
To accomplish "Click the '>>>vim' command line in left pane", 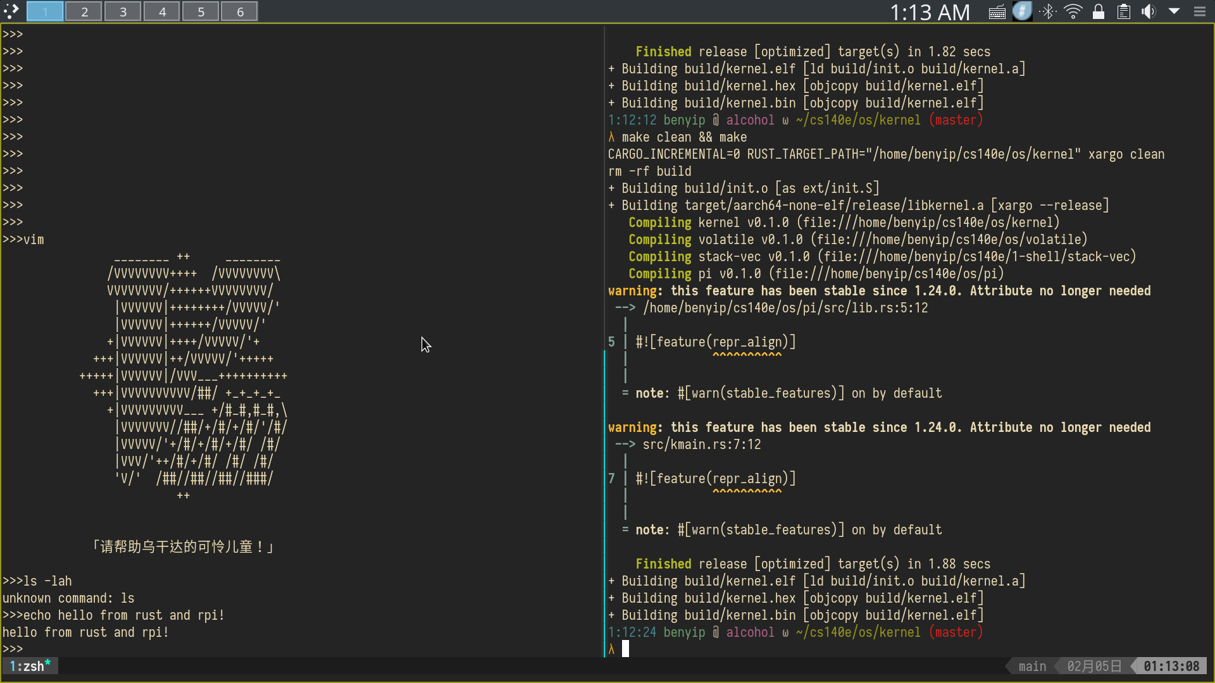I will tap(23, 240).
